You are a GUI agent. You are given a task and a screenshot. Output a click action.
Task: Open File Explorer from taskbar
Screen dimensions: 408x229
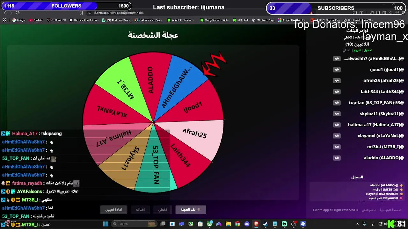tap(228, 224)
